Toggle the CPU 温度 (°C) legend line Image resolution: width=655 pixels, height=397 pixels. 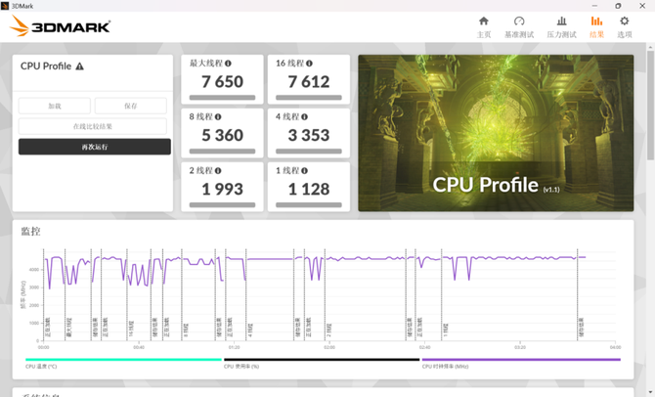point(123,360)
